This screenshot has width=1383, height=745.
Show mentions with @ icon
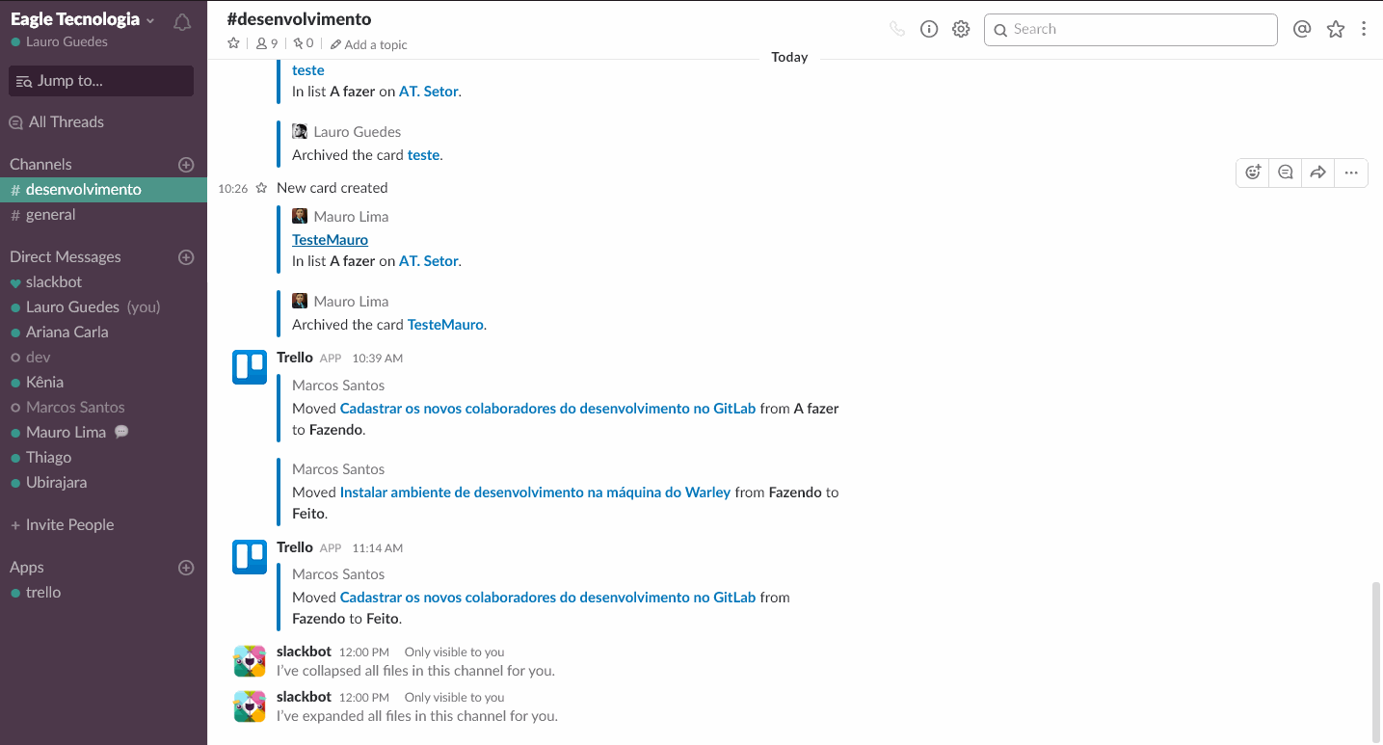click(1302, 29)
